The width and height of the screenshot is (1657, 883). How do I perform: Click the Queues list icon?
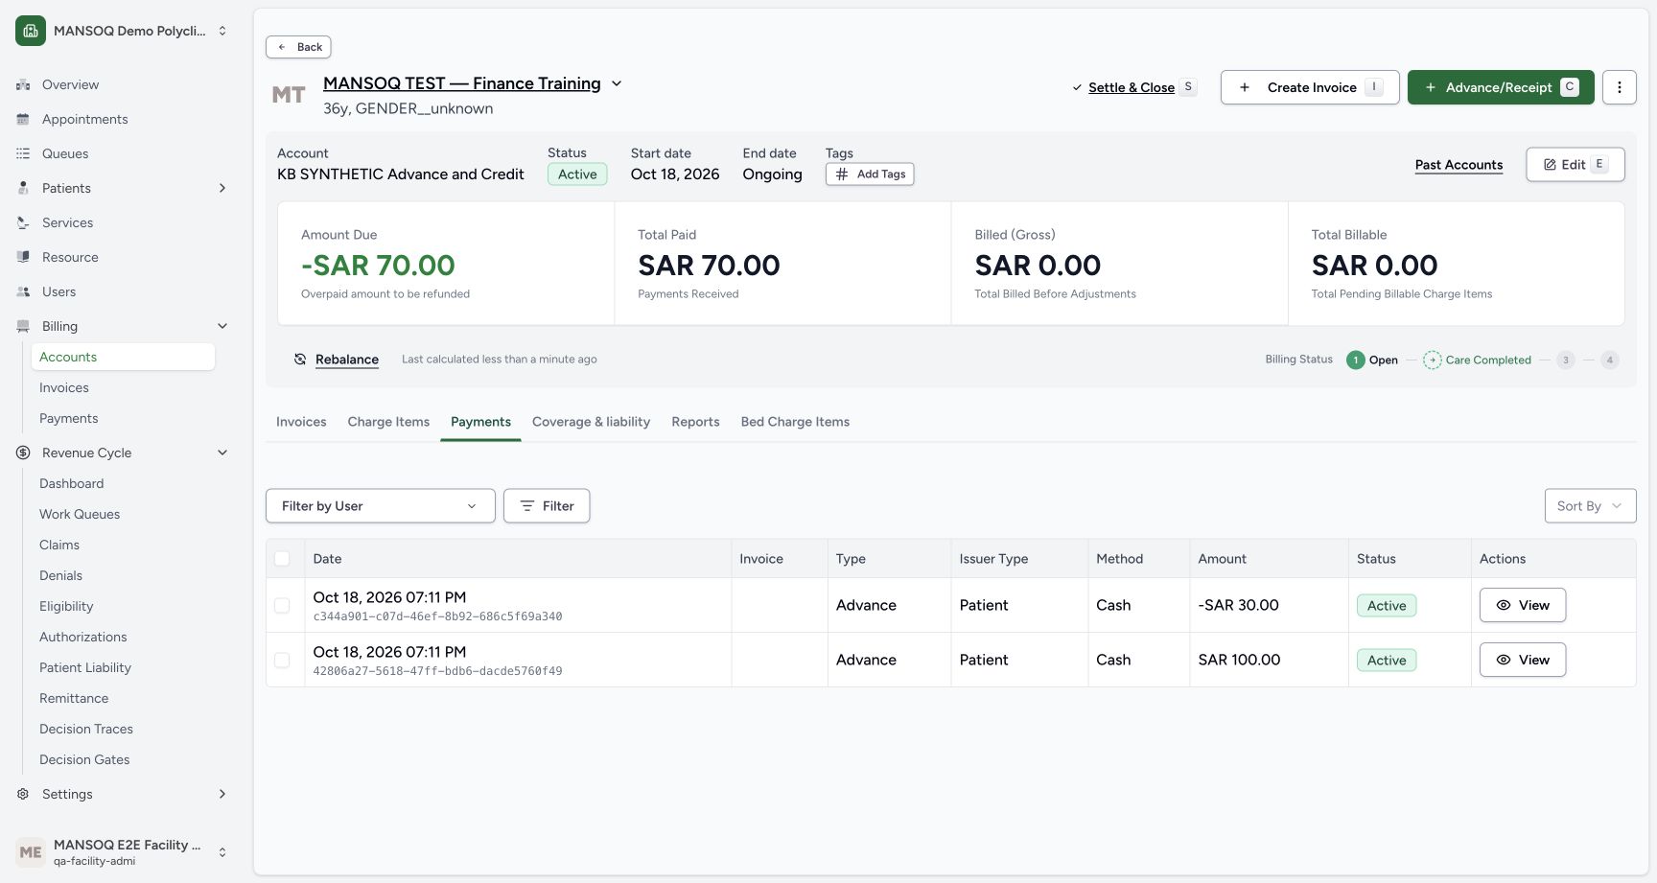coord(23,153)
